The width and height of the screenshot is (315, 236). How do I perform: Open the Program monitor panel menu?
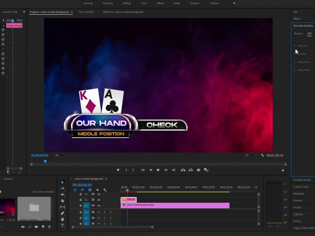72,12
